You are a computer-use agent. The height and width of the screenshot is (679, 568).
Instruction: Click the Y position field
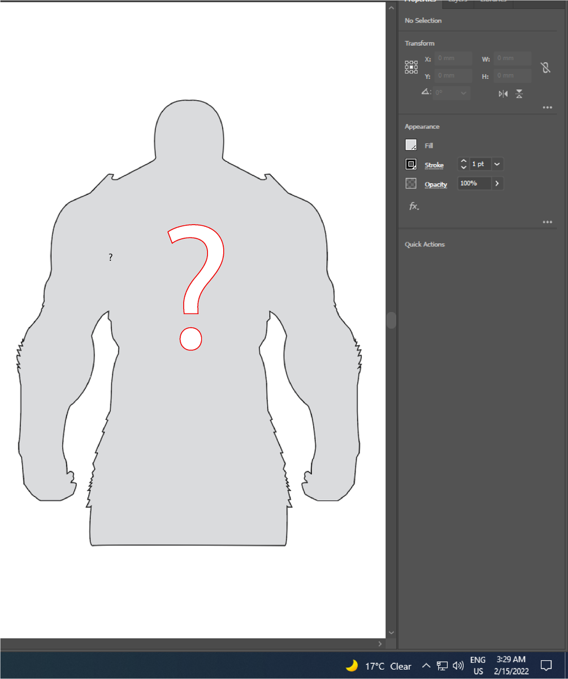pos(454,75)
